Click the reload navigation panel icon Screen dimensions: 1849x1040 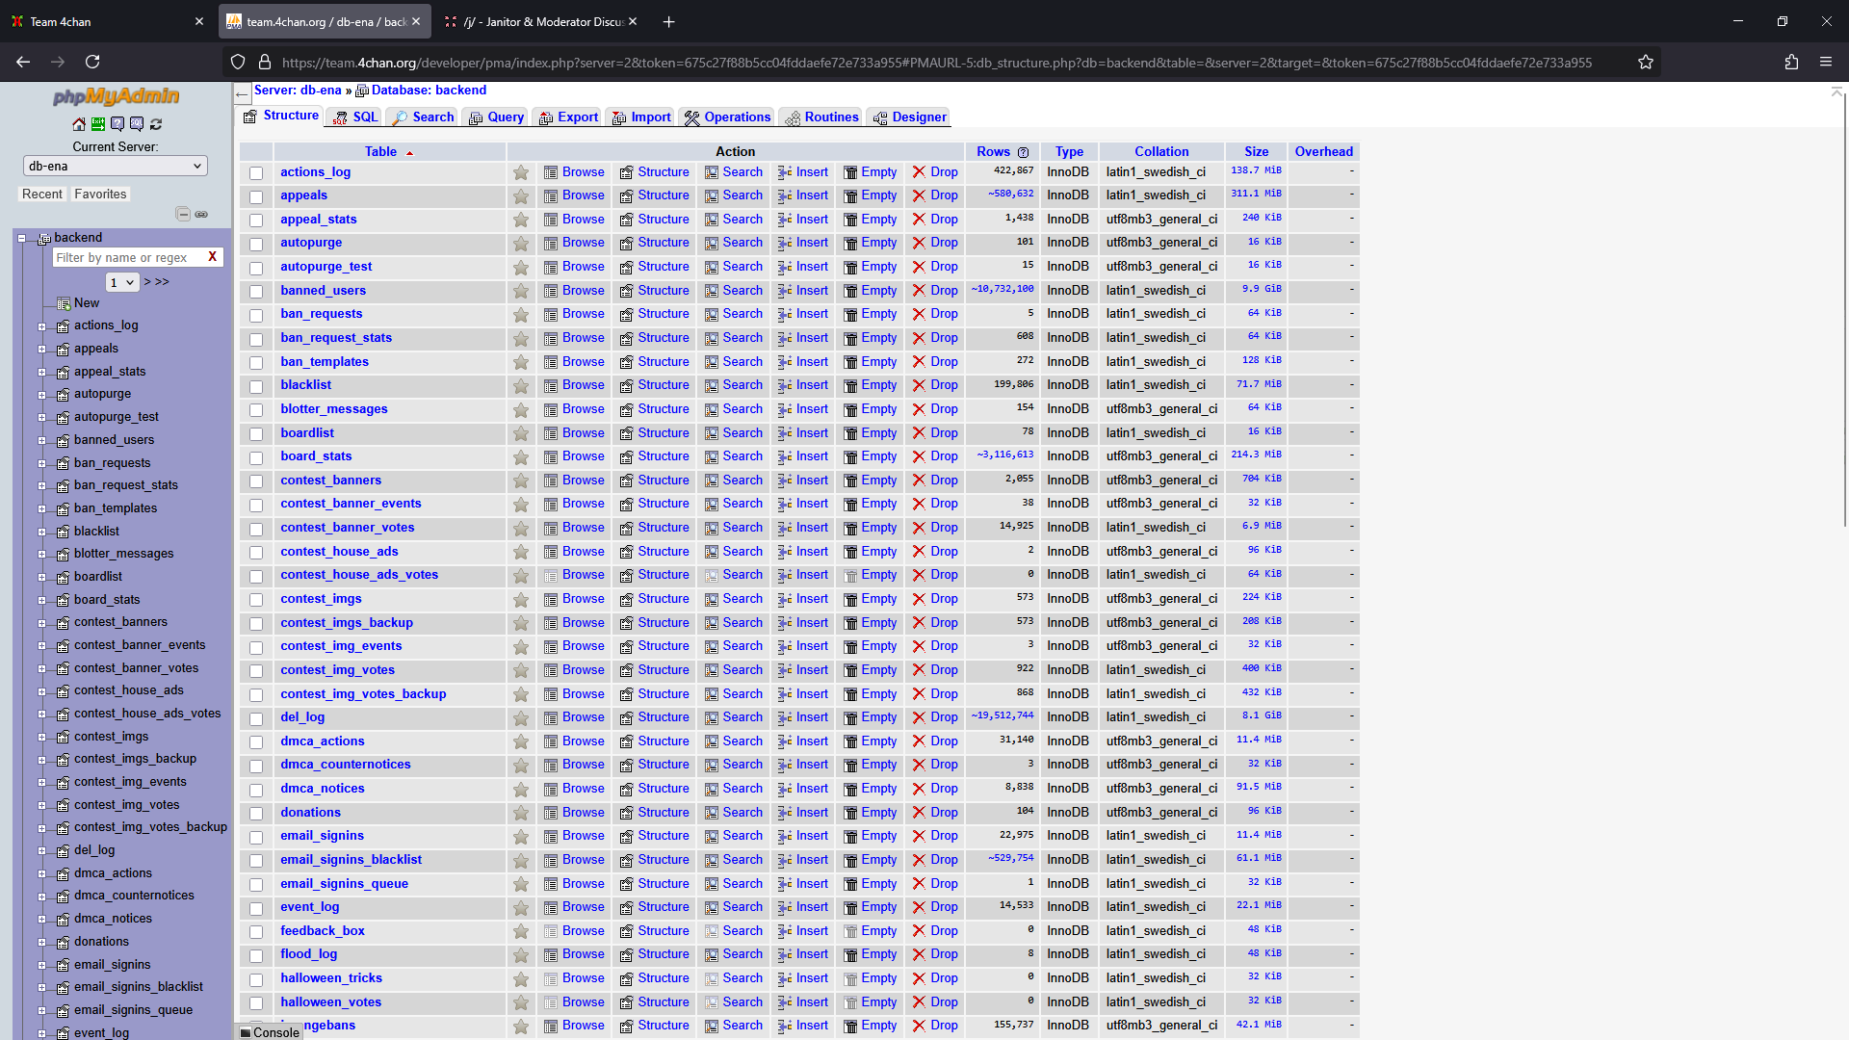coord(156,124)
